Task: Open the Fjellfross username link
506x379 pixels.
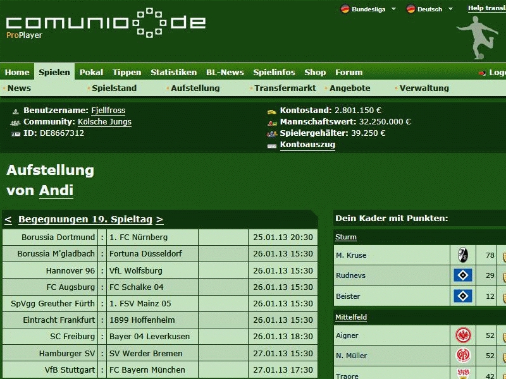Action: [x=108, y=111]
